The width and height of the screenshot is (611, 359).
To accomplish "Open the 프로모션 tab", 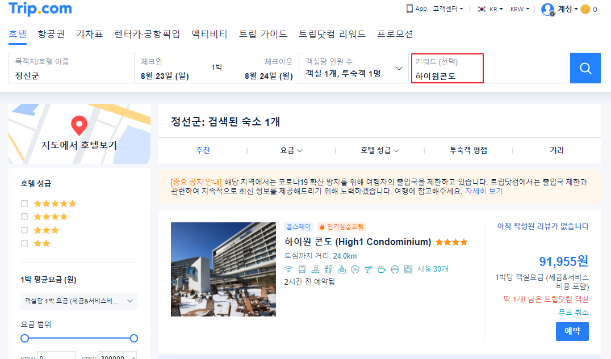I will tap(395, 34).
